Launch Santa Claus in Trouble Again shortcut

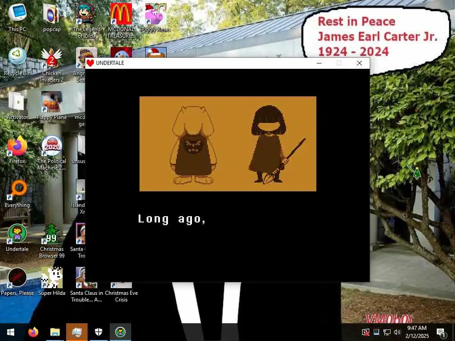coord(86,285)
